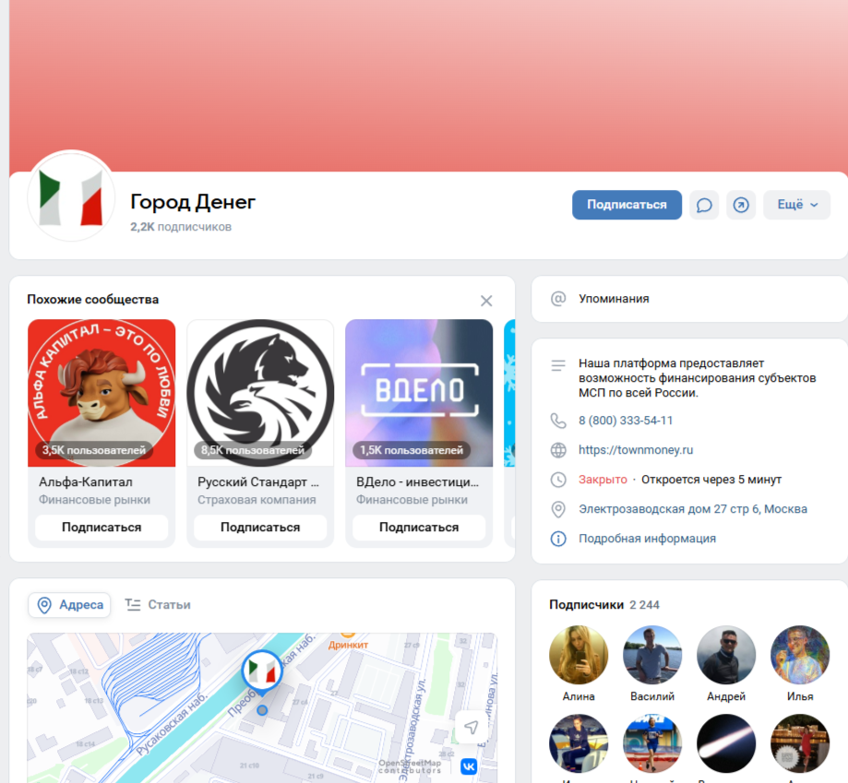Viewport: 848px width, 783px height.
Task: Open the ВДело - инвестици... title
Action: click(417, 482)
